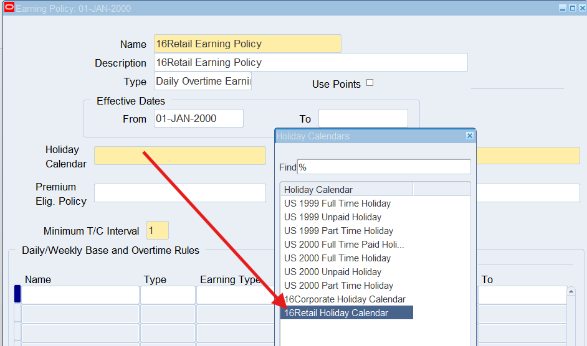Click the Description text field
The height and width of the screenshot is (346, 587).
click(310, 62)
